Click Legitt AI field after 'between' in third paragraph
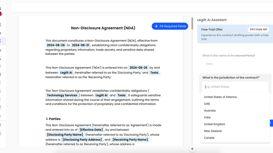The width and height of the screenshot is (273, 153). pos(101,95)
